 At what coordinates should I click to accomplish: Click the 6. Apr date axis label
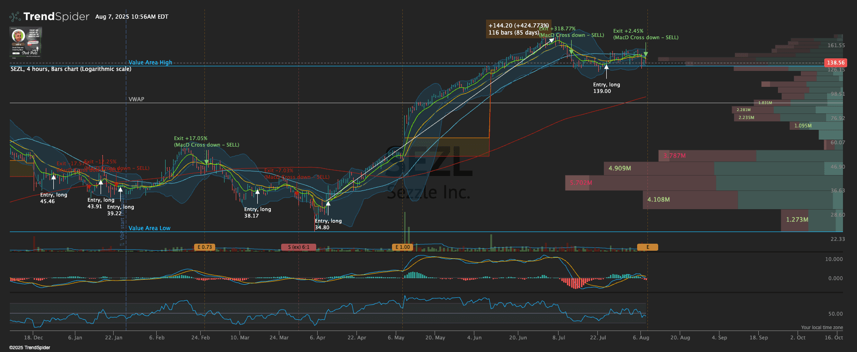coord(318,338)
